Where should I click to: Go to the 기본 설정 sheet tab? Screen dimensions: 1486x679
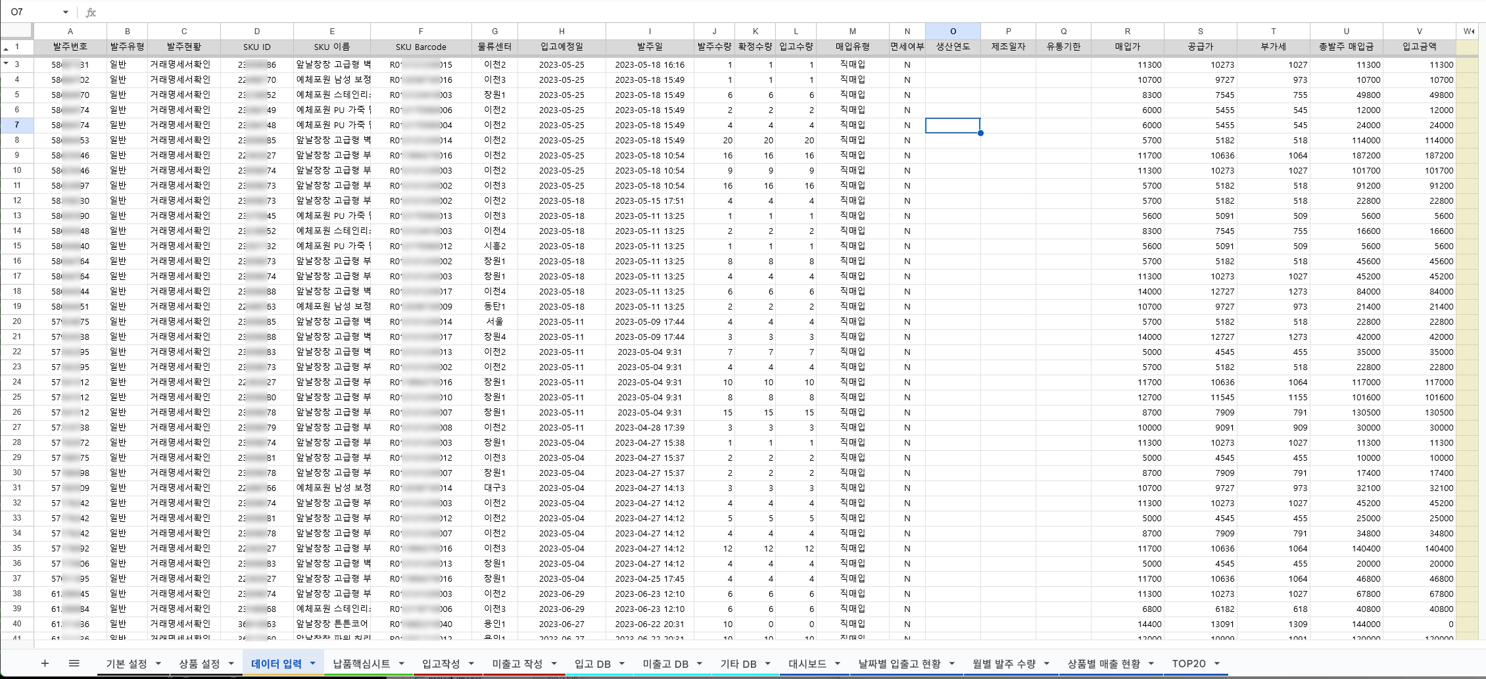point(126,663)
